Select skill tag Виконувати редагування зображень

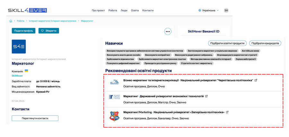pos(194,55)
